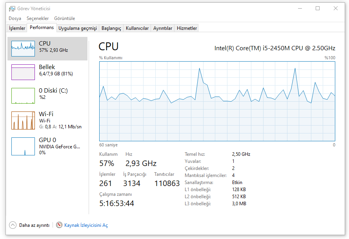Open the Bellek memory usage graph
The width and height of the screenshot is (349, 239).
coord(23,72)
